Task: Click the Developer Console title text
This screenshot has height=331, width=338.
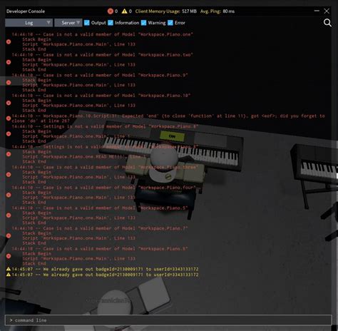Action: coord(26,11)
